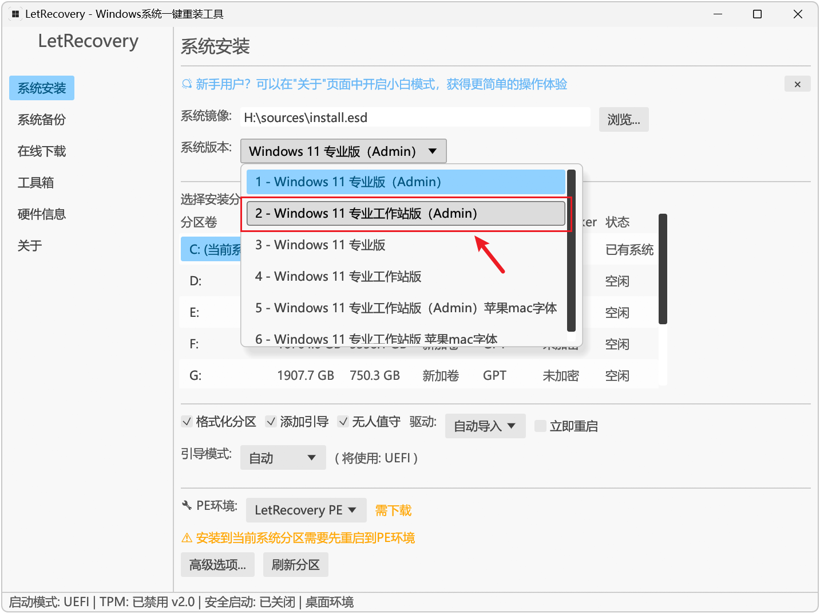Select option 5 with 苹果mac字体 (Admin)

click(406, 308)
